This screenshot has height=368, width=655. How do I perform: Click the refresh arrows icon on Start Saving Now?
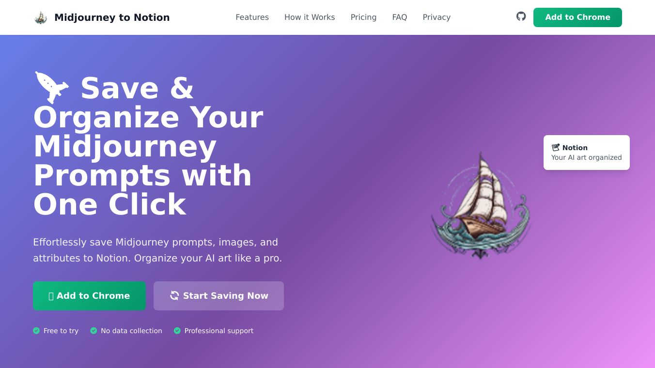[174, 295]
